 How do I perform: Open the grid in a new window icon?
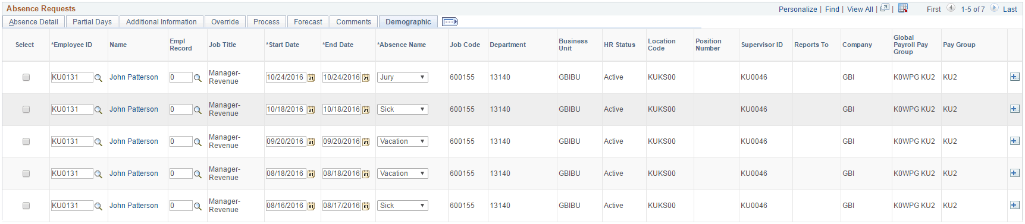(x=885, y=8)
